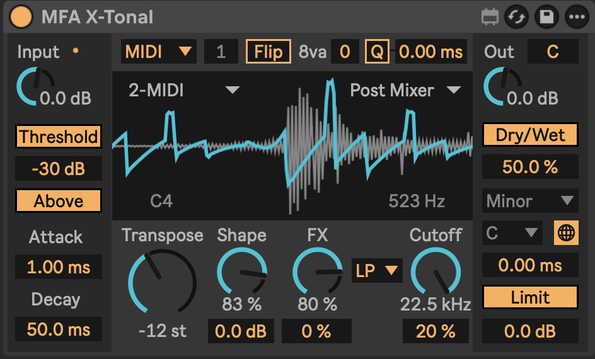This screenshot has height=359, width=595.
Task: Click the Dry/Wet button
Action: click(530, 135)
